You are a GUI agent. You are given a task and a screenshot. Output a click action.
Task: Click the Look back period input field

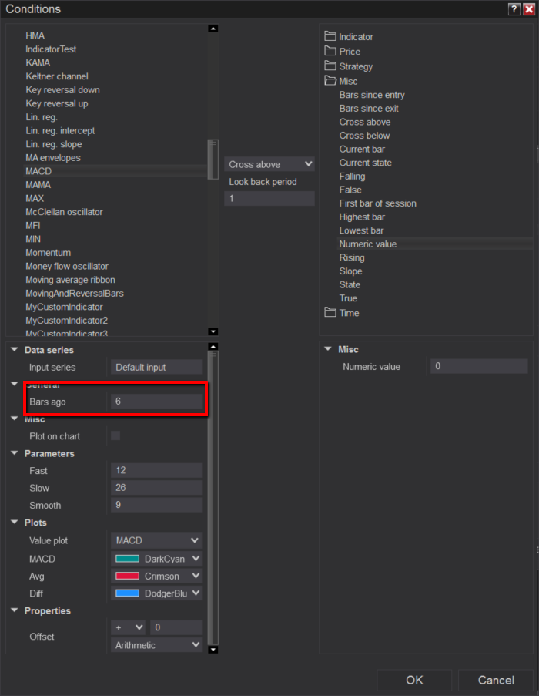pyautogui.click(x=269, y=198)
